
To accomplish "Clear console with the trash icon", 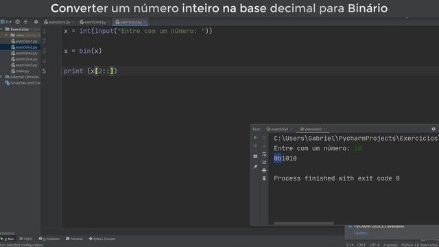I will coord(264,178).
